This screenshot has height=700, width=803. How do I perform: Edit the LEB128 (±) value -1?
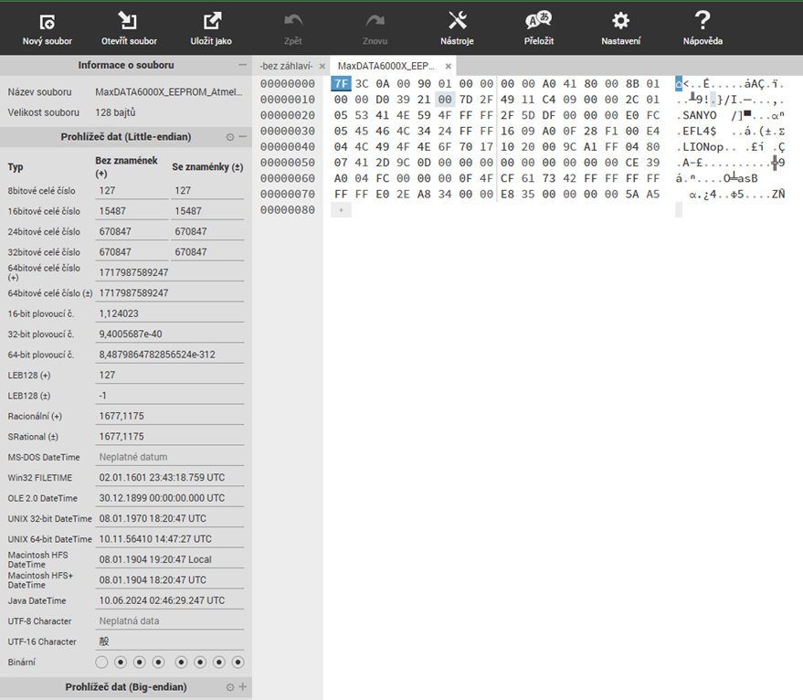[170, 396]
